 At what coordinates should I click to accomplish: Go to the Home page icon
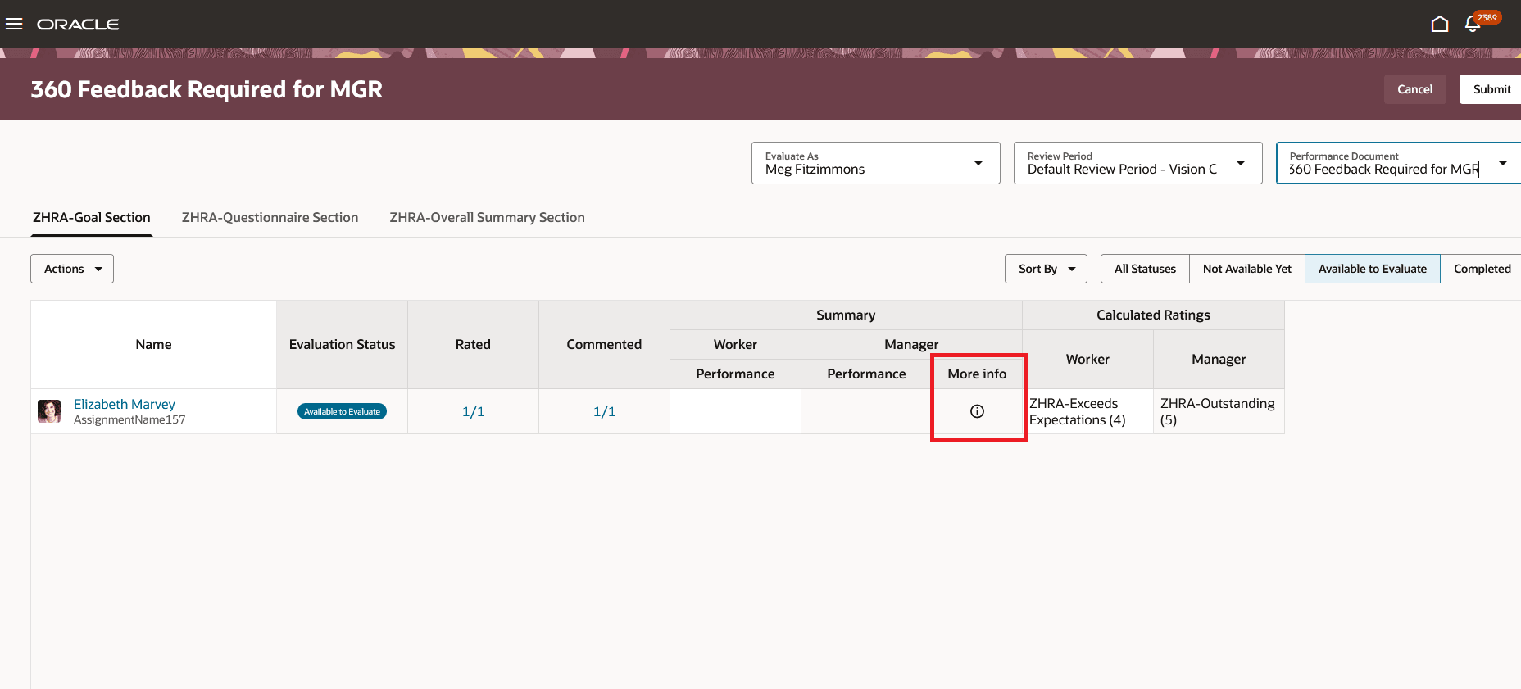1439,24
